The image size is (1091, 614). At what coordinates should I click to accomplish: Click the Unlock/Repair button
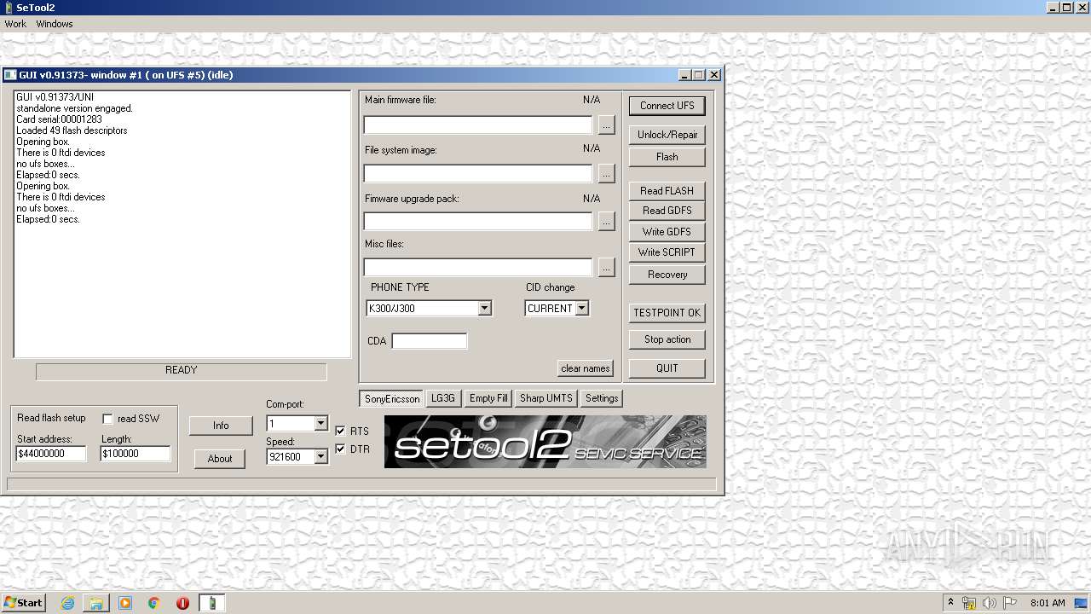click(667, 135)
